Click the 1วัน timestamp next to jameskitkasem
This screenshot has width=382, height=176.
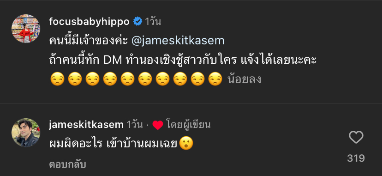pyautogui.click(x=134, y=125)
